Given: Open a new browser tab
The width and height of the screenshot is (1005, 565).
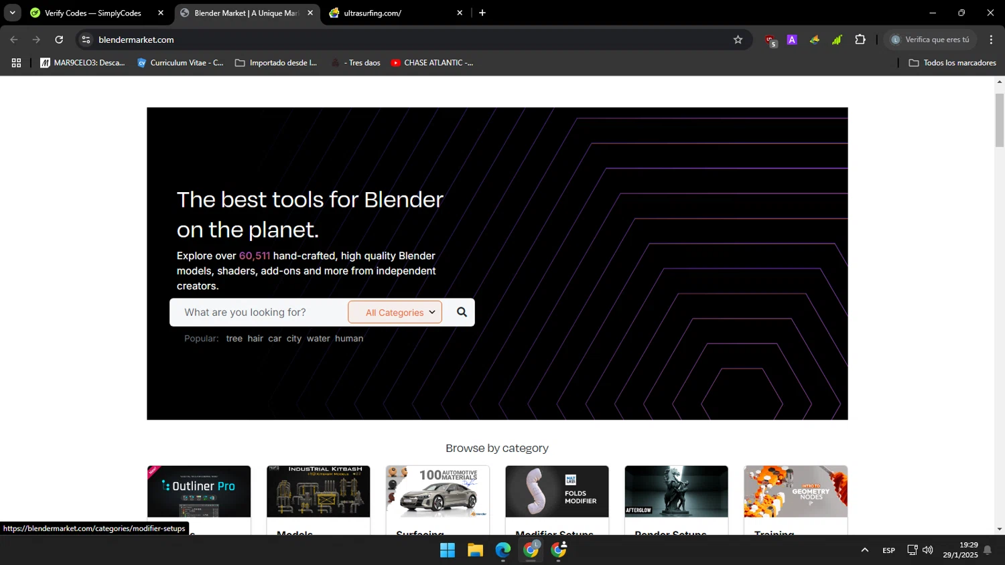Looking at the screenshot, I should pos(482,13).
